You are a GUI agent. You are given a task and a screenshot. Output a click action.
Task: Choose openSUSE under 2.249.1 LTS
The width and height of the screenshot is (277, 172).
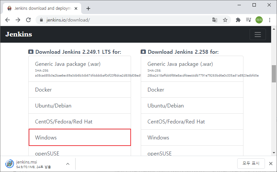[x=80, y=151]
